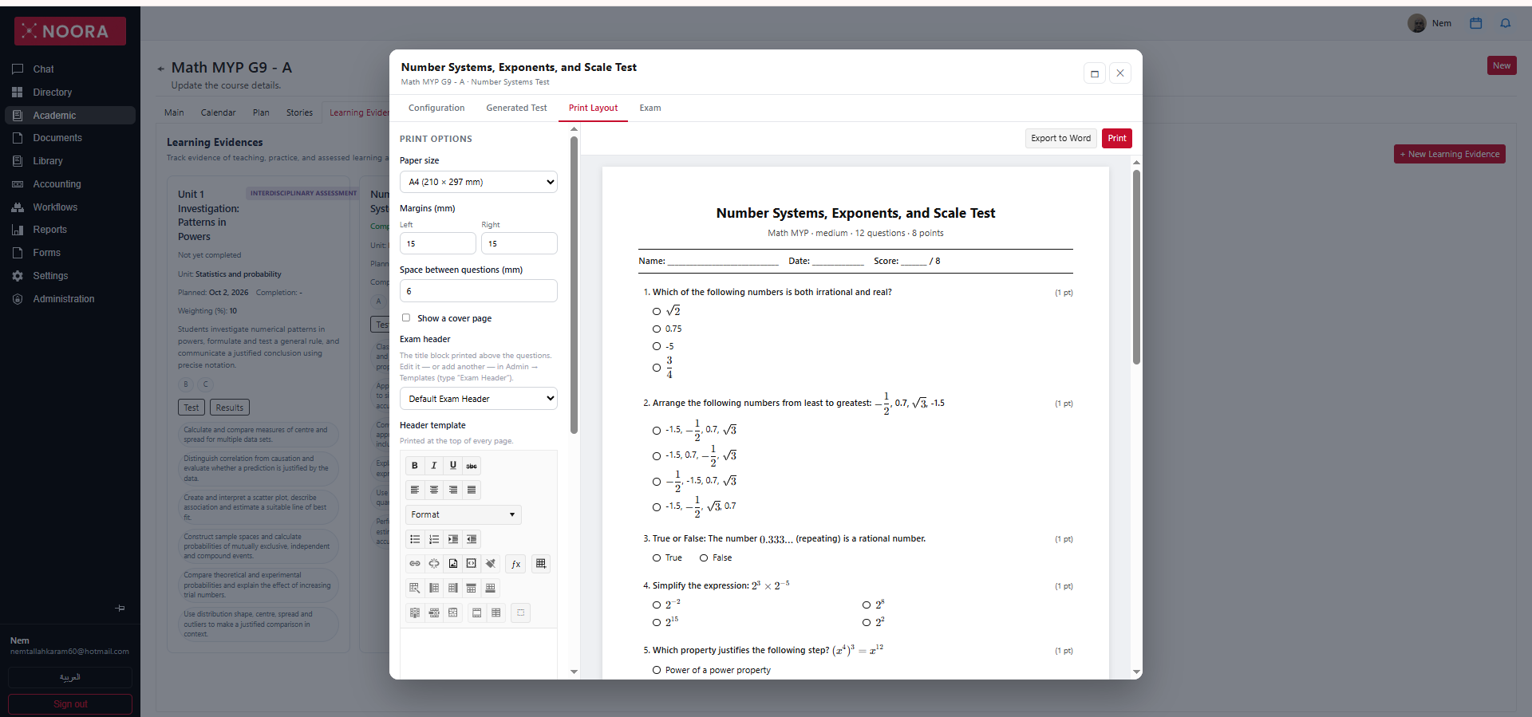Switch to Configuration tab
This screenshot has width=1532, height=717.
(x=436, y=108)
